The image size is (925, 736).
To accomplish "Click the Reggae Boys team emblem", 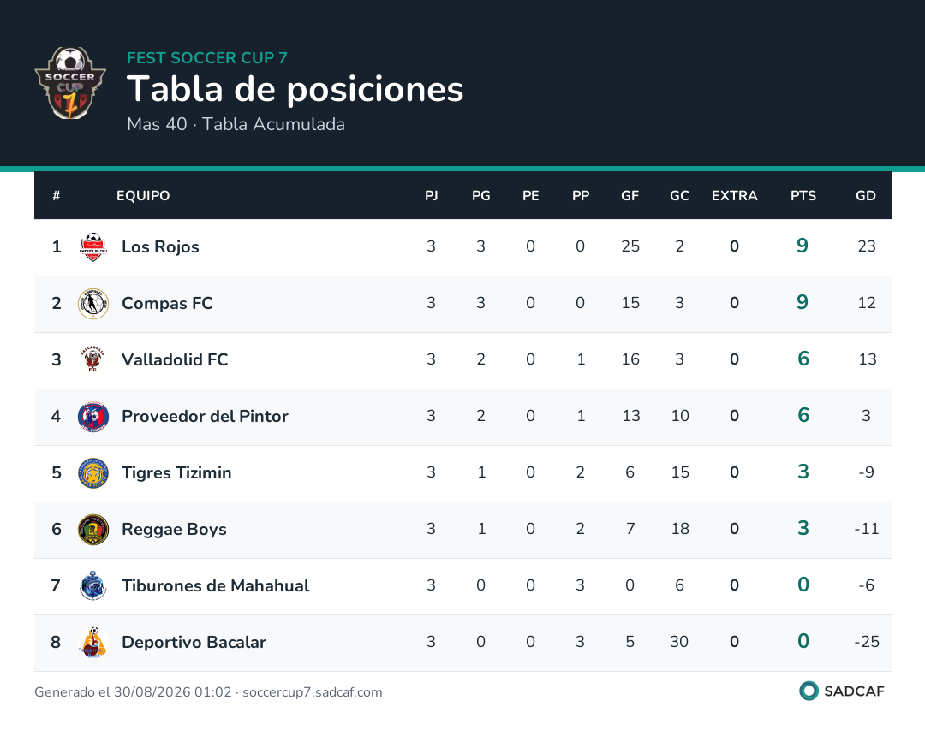I will point(93,530).
